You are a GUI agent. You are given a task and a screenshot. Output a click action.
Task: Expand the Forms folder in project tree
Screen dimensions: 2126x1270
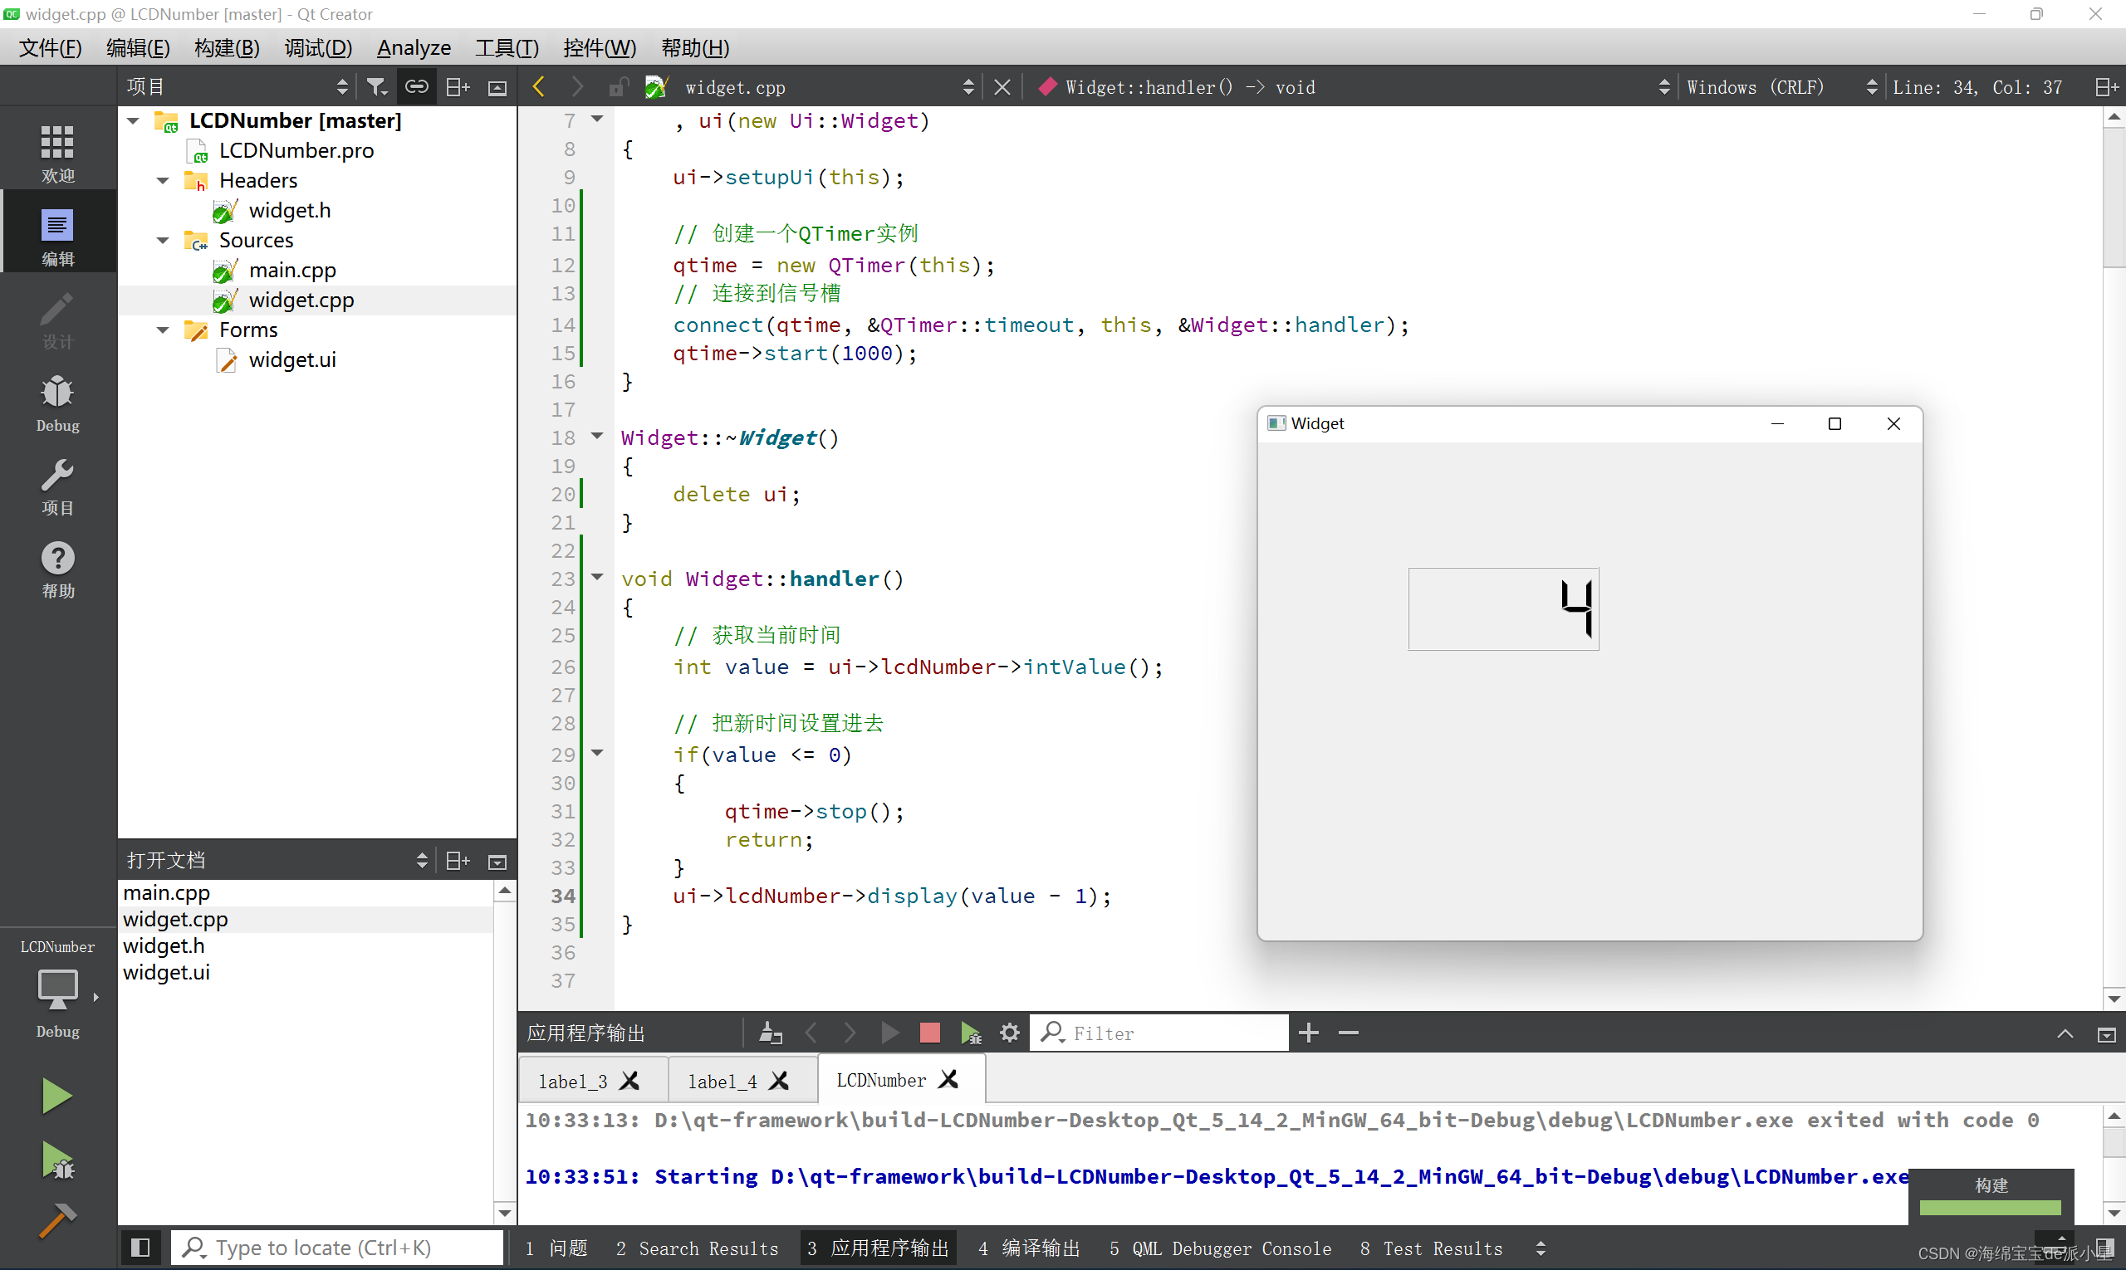[166, 330]
